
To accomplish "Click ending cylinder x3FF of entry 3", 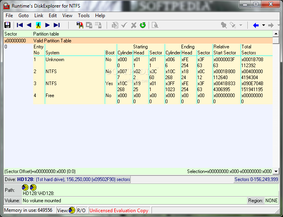I will [170, 84].
